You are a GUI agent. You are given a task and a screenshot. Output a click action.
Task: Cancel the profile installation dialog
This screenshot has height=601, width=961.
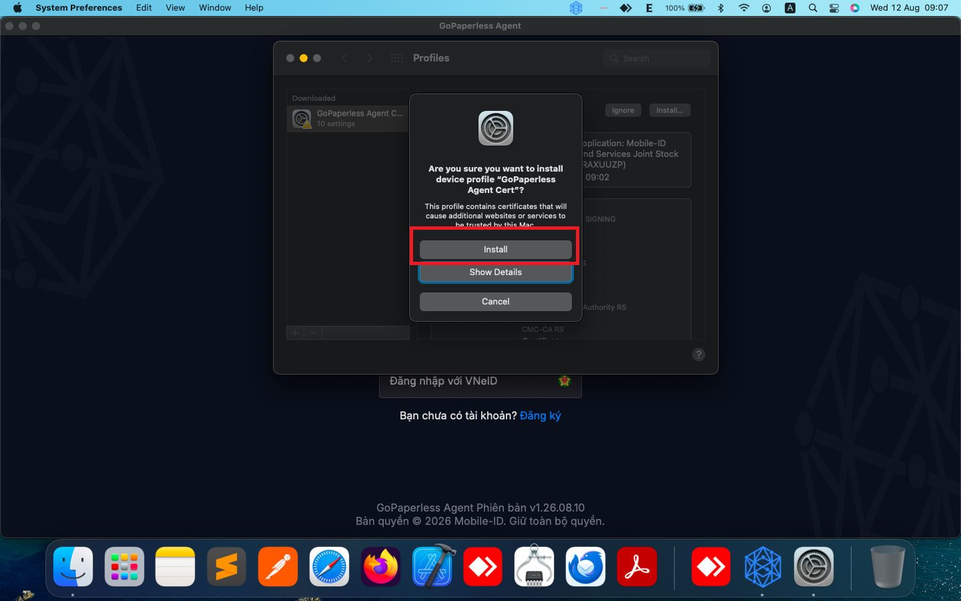point(495,302)
